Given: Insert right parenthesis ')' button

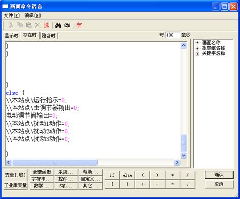Looking at the screenshot, I should [157, 175].
